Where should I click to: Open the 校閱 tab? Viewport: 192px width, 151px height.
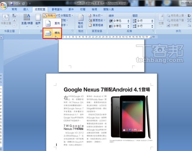pyautogui.click(x=83, y=9)
